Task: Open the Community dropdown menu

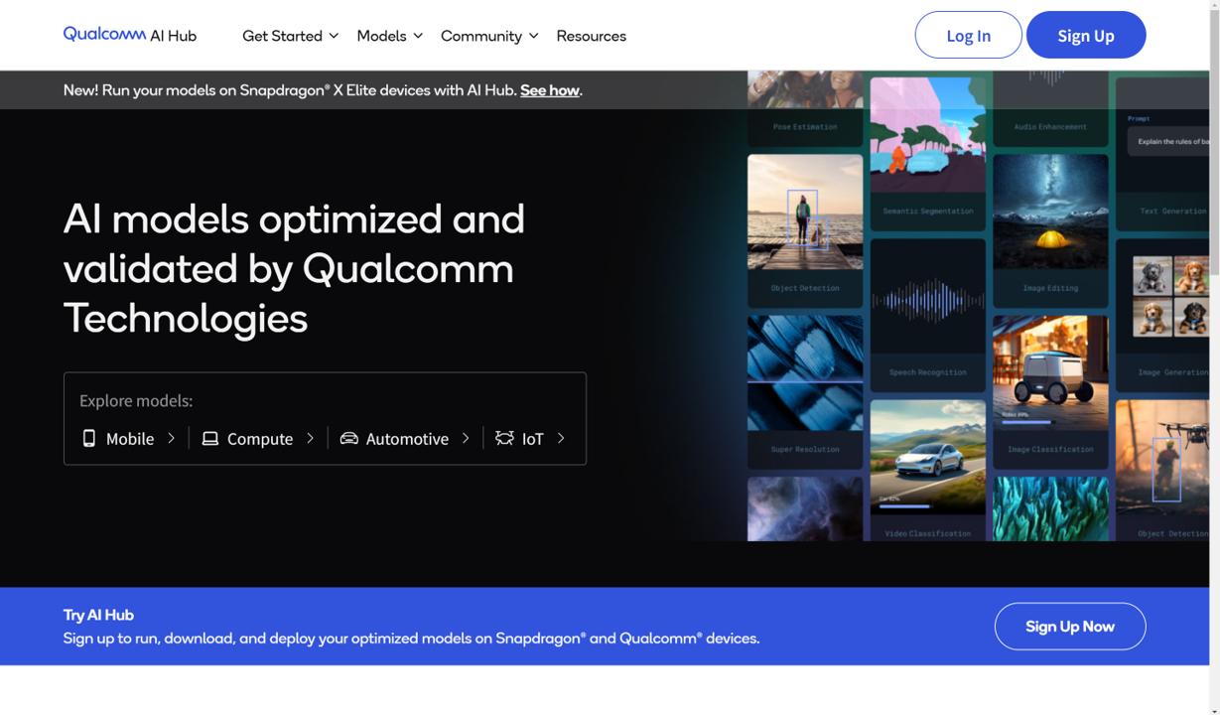Action: [x=489, y=36]
